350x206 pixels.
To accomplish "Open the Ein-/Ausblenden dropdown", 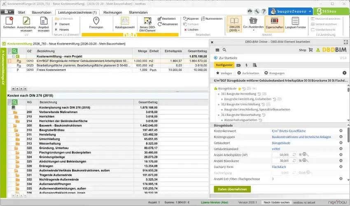I will (253, 24).
